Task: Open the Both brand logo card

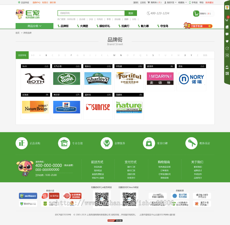Action: coord(36,78)
